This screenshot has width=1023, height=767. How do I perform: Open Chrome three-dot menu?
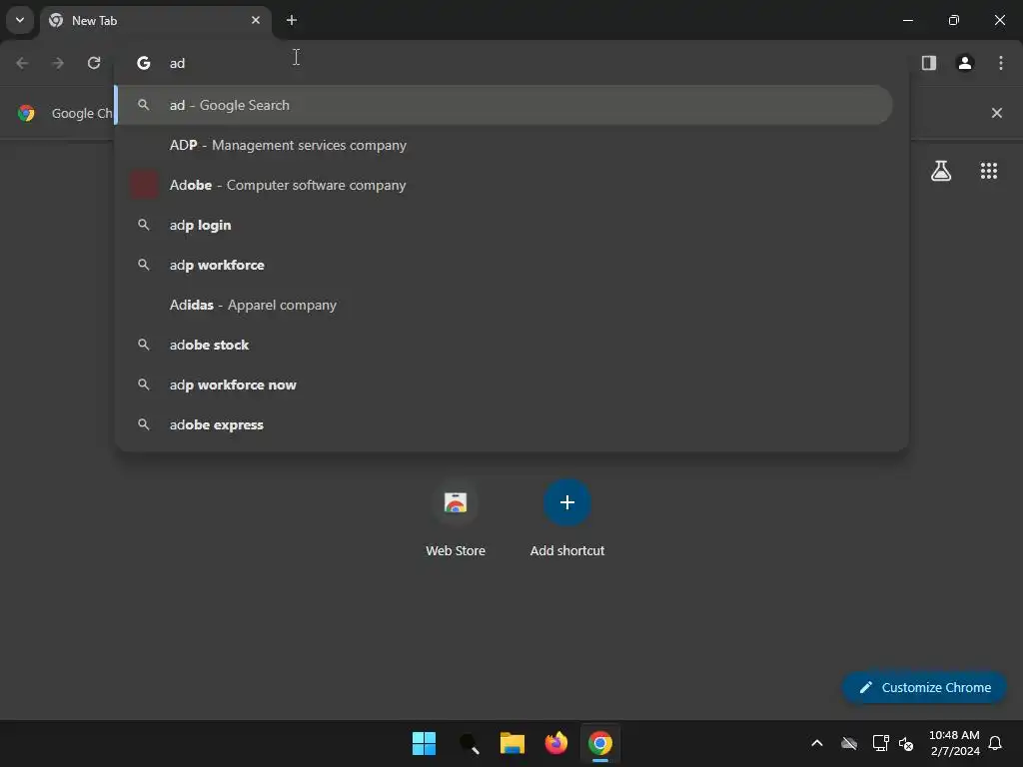[x=1001, y=63]
